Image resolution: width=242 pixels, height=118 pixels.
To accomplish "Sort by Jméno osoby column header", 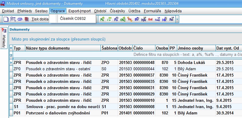I will (x=196, y=48).
